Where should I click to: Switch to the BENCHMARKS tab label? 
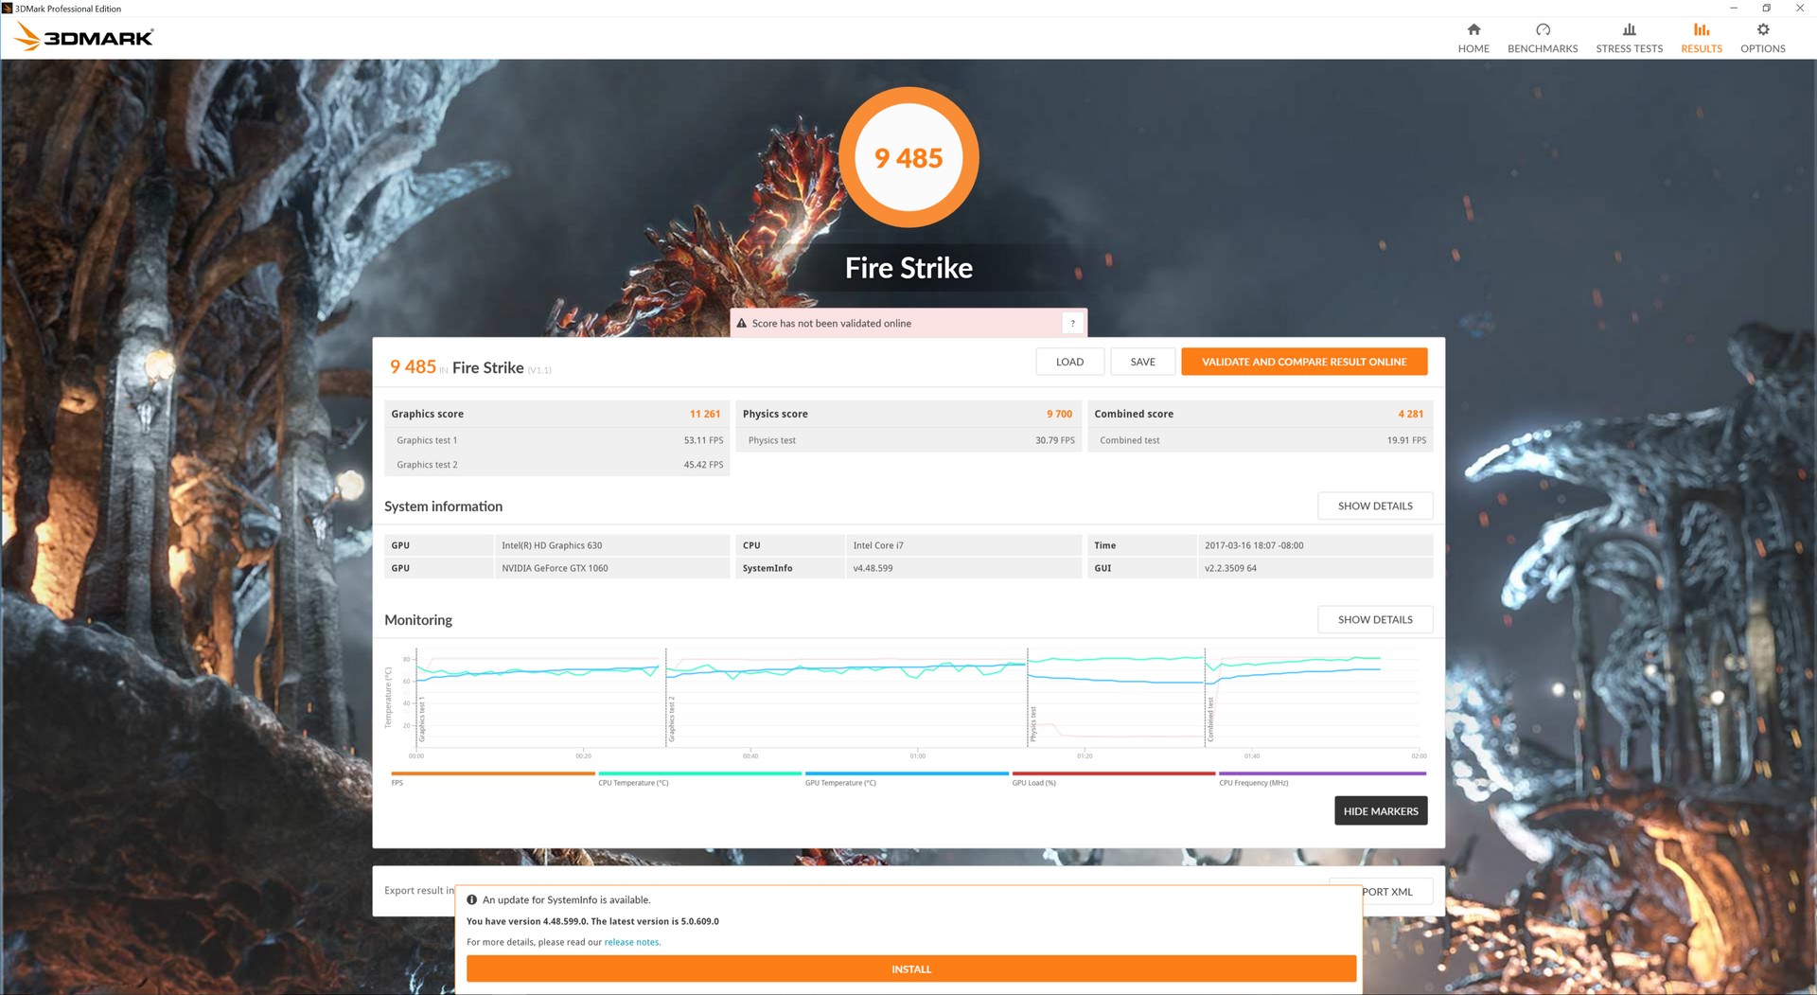1543,49
